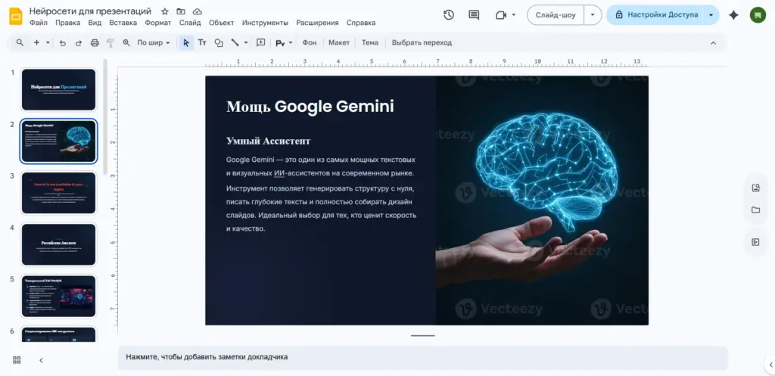Choose the select cursor tool
The height and width of the screenshot is (376, 775).
click(186, 43)
